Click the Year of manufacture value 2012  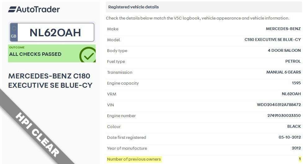coord(296,148)
